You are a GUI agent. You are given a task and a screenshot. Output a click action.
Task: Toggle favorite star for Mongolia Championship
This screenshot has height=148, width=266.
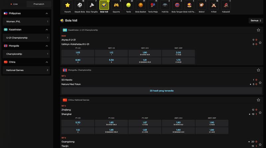coord(258,70)
